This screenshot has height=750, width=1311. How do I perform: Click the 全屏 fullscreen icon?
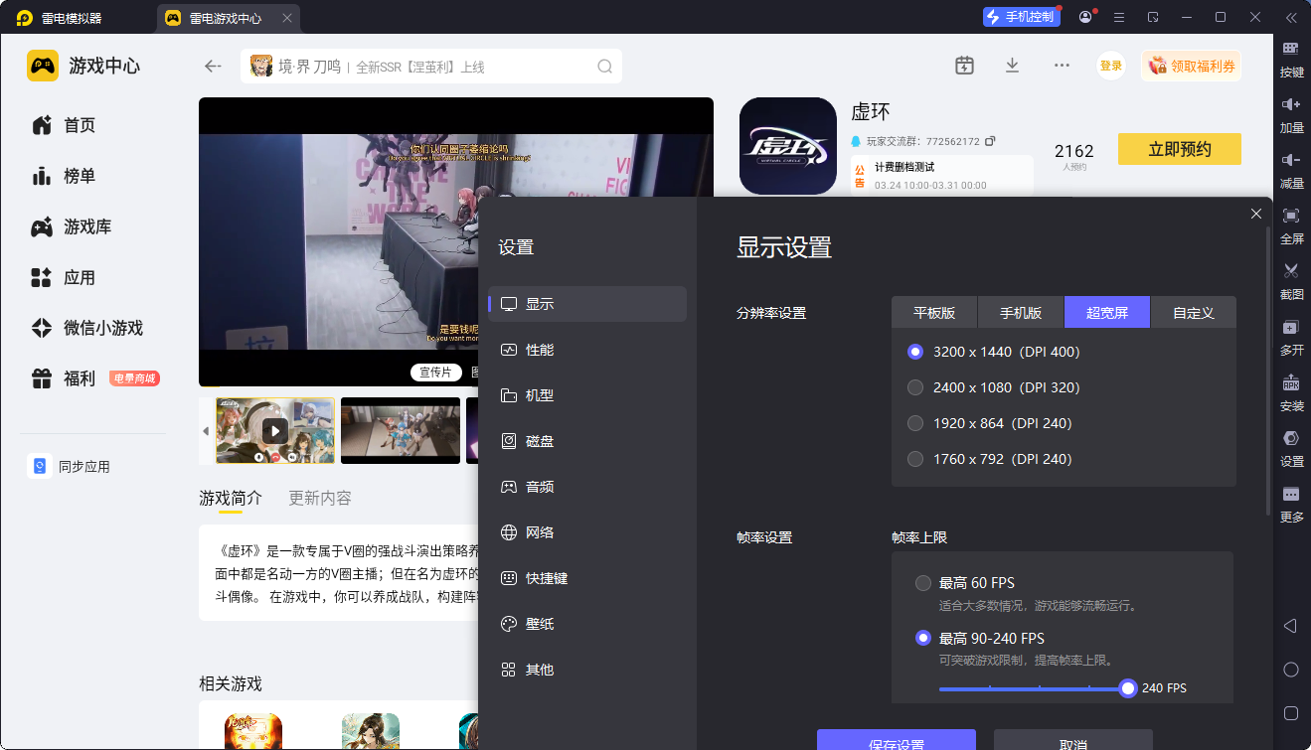click(1291, 216)
